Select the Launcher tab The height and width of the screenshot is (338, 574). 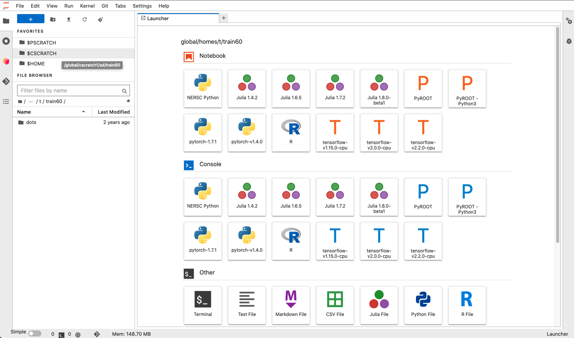pyautogui.click(x=178, y=18)
